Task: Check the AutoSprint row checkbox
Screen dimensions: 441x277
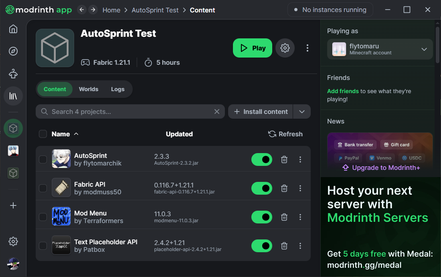Action: pos(43,159)
